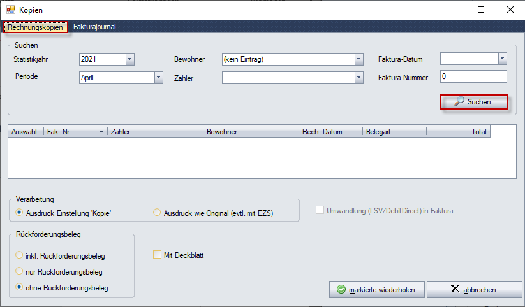Screen dimensions: 525x307
Task: Enable the Mit Deckblatt checkbox
Action: (157, 255)
